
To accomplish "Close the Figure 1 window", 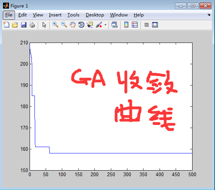I will pyautogui.click(x=205, y=6).
